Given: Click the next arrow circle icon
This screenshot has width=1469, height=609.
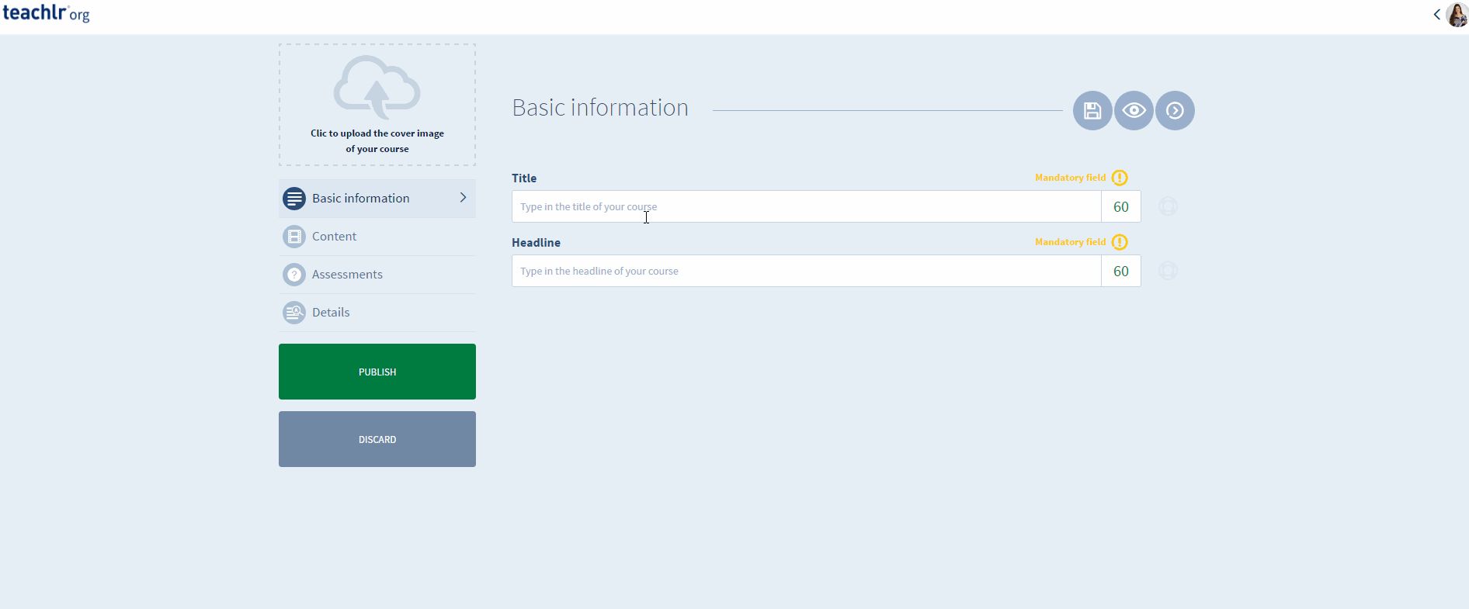Looking at the screenshot, I should click(x=1175, y=111).
